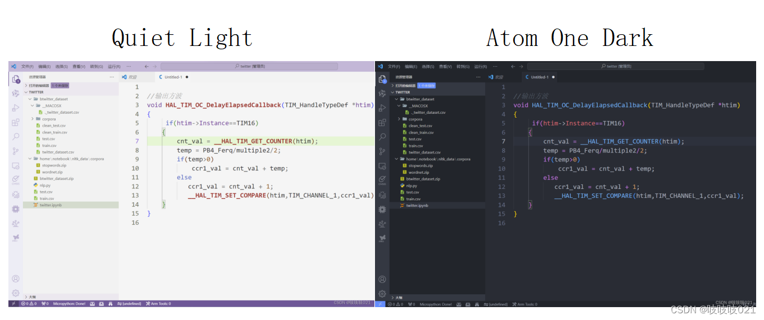Viewport: 764px width, 320px height.
Task: Expand corpora folder in Atom One Dark explorer
Action: click(411, 119)
